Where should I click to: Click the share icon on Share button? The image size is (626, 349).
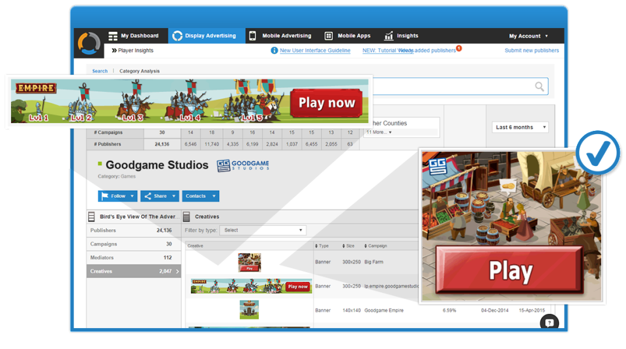pyautogui.click(x=148, y=196)
